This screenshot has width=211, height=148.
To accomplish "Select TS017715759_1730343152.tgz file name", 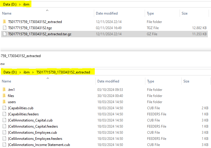I will (x=30, y=28).
